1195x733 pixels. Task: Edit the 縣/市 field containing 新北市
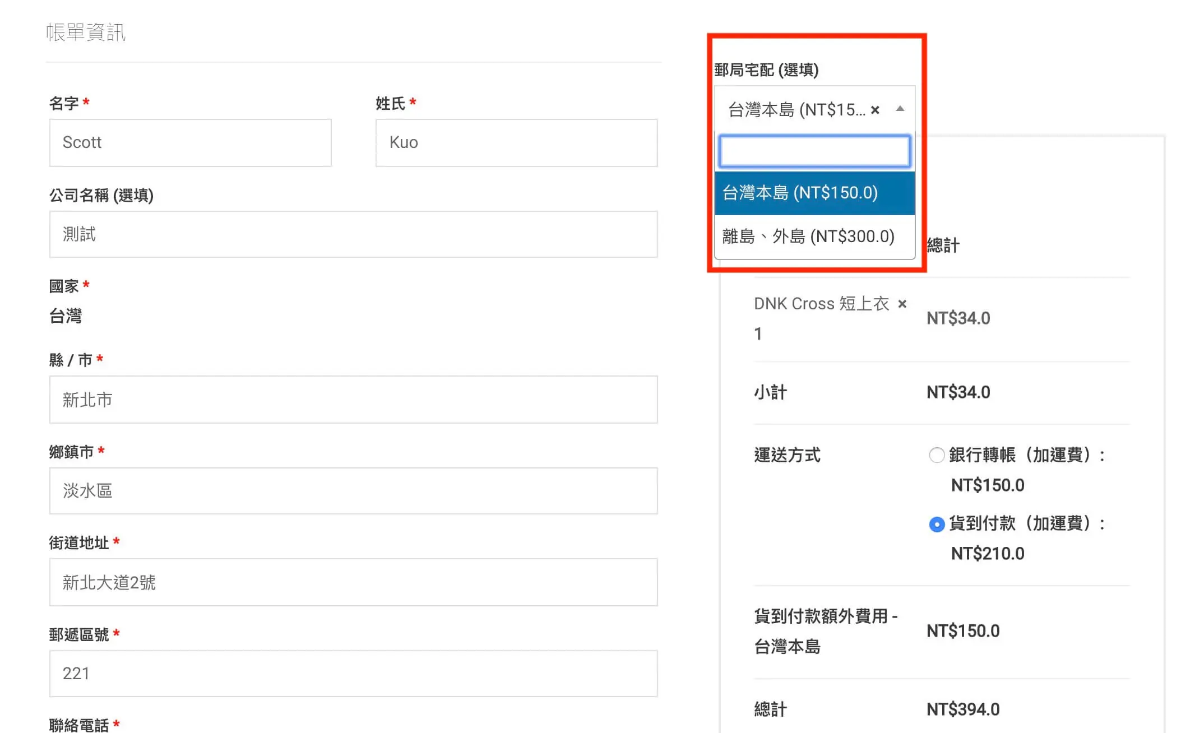click(354, 400)
